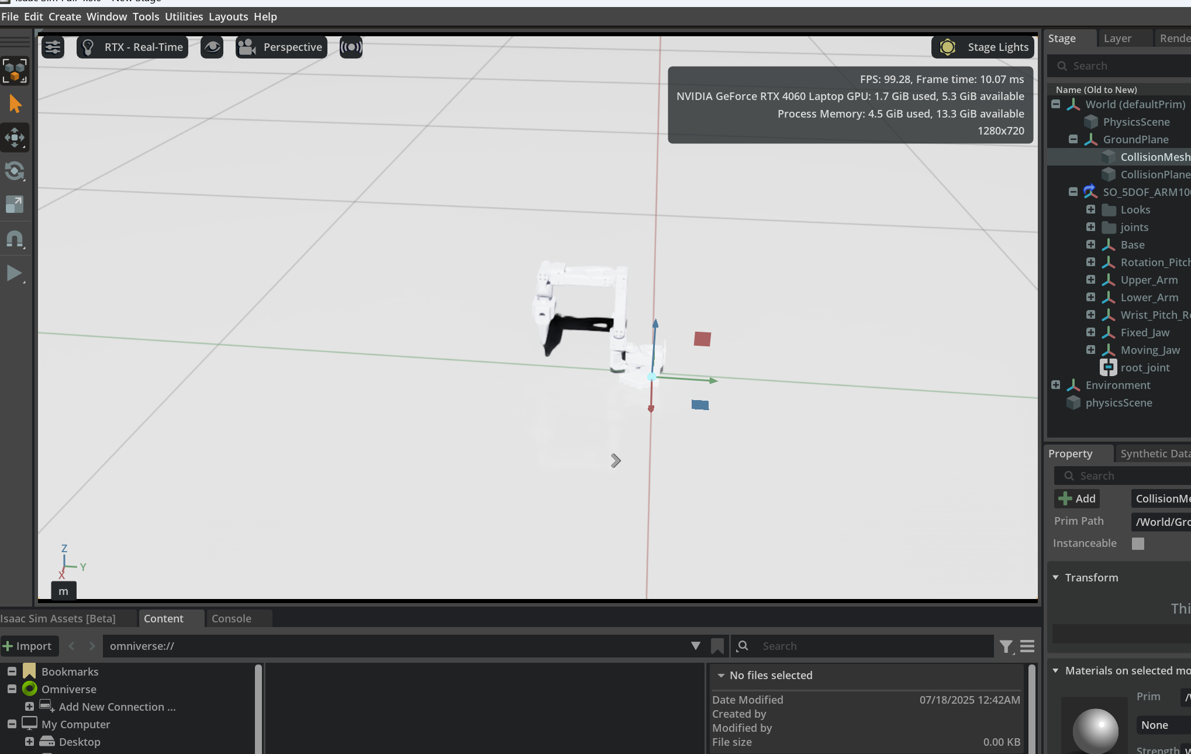Screen dimensions: 1191x754
Task: Collapse the GroundPlane node
Action: point(1073,139)
